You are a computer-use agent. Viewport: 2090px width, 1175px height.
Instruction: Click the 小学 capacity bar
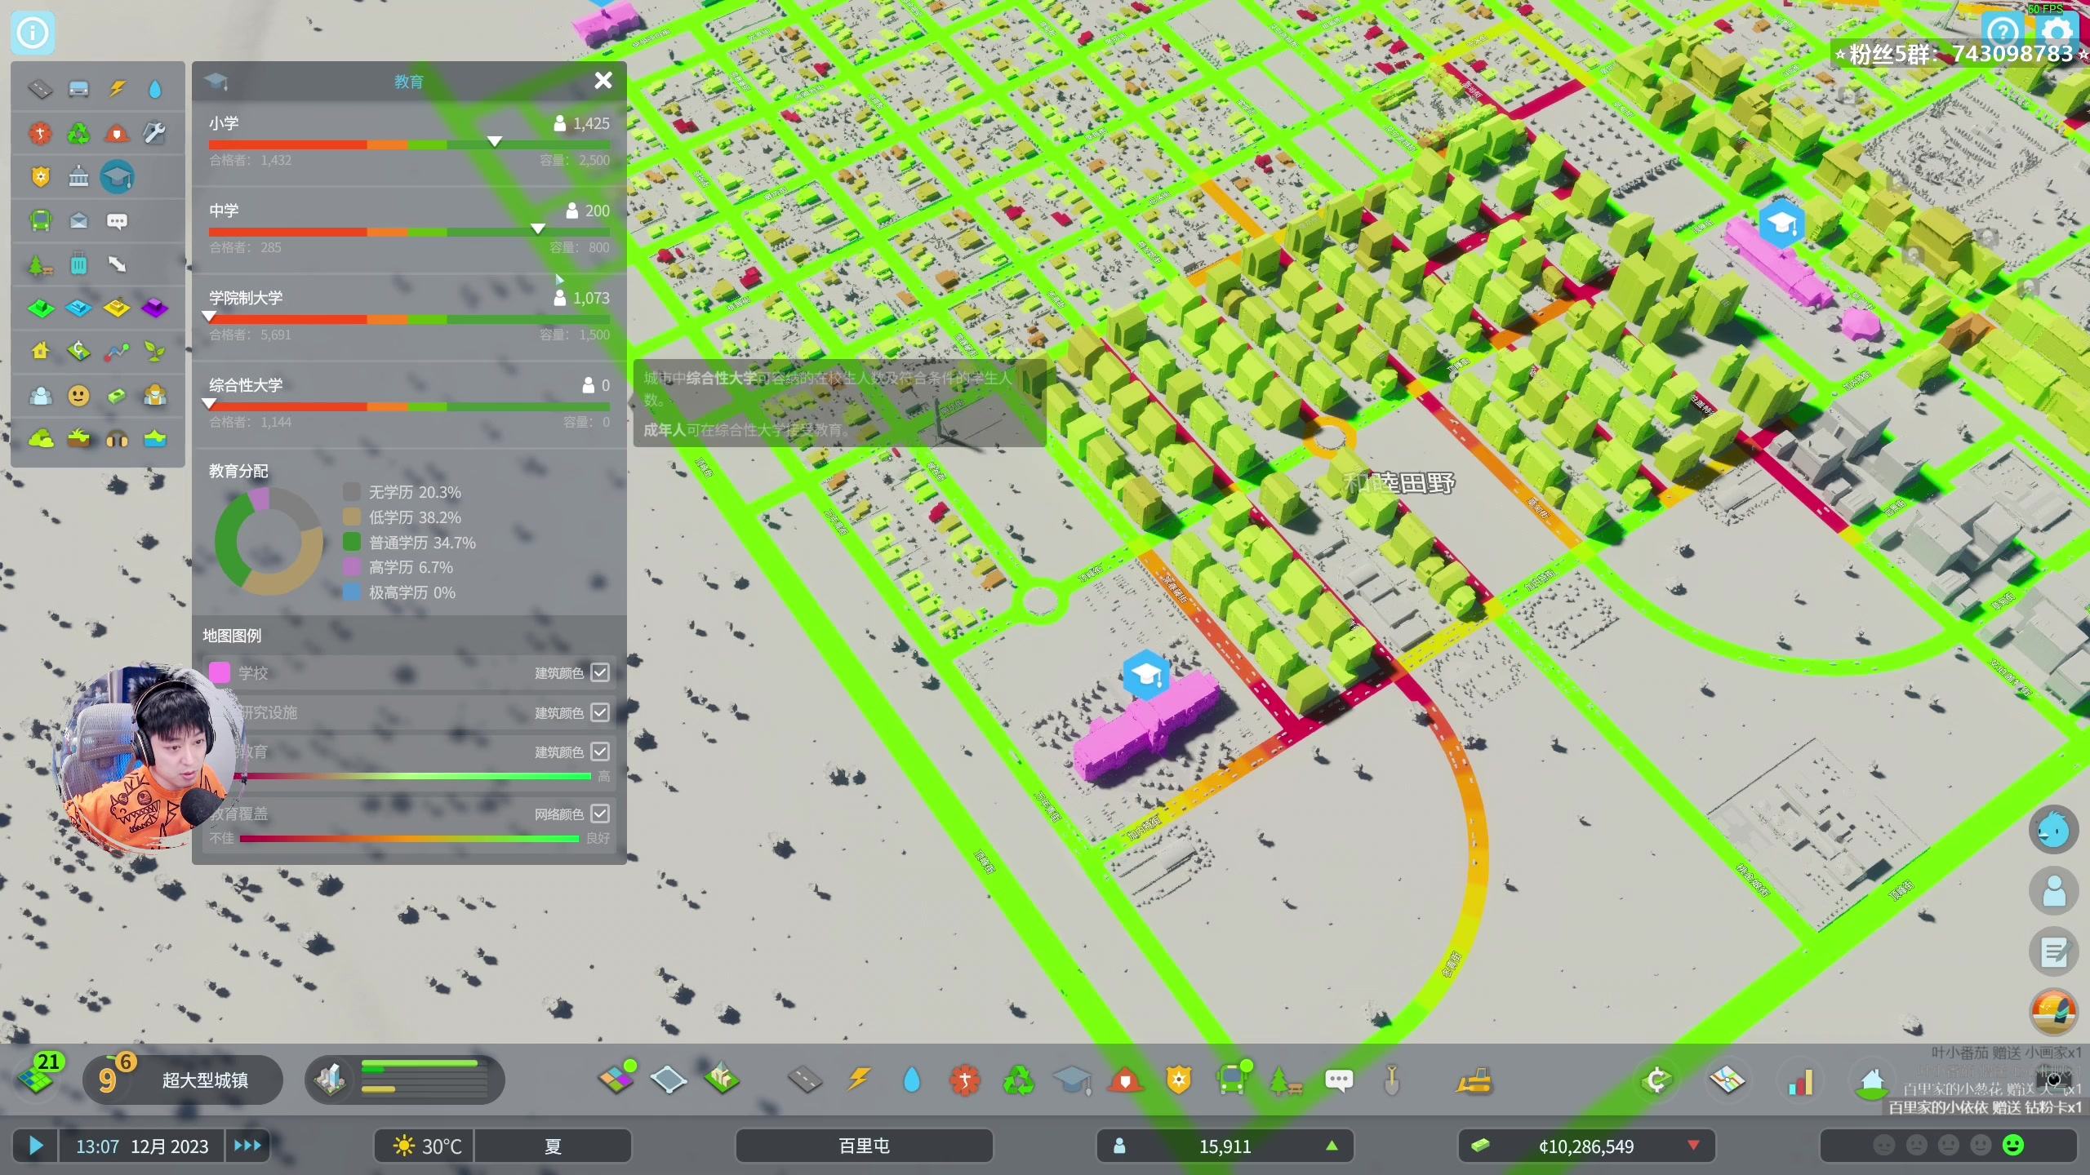pyautogui.click(x=409, y=144)
